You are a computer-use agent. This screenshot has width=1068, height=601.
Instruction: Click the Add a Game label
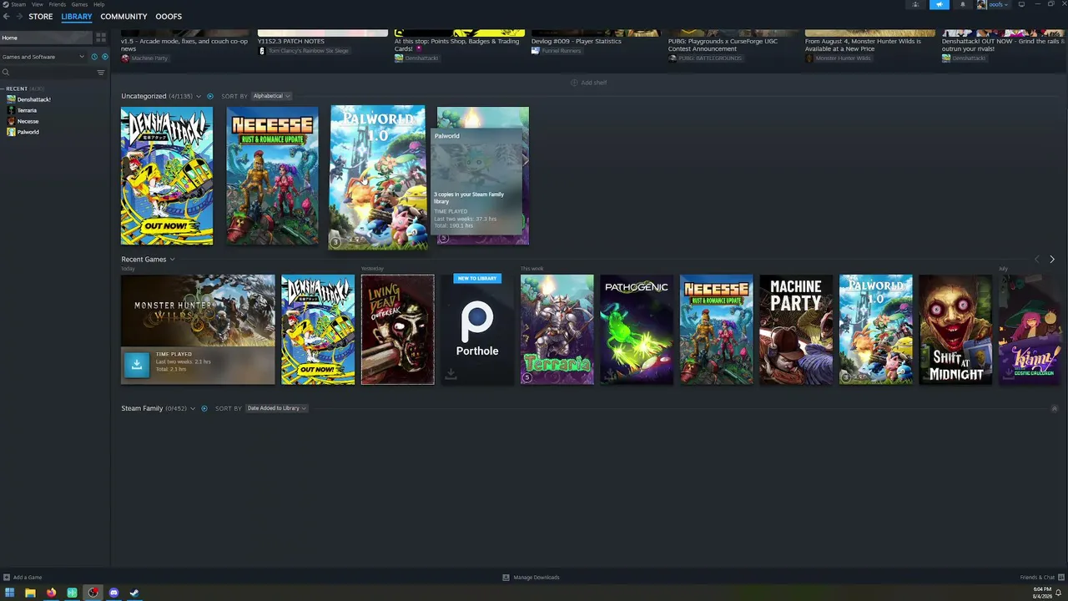point(28,578)
